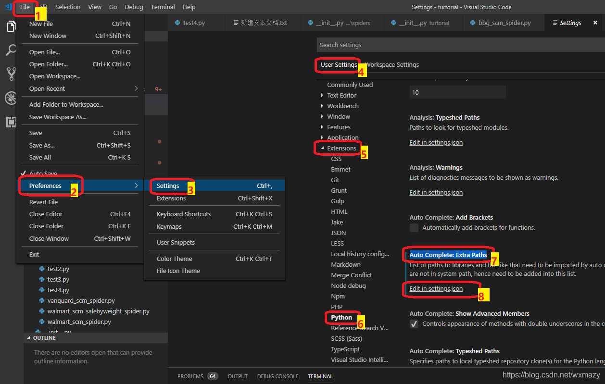Image resolution: width=605 pixels, height=384 pixels.
Task: Expand the Window settings category
Action: (323, 117)
